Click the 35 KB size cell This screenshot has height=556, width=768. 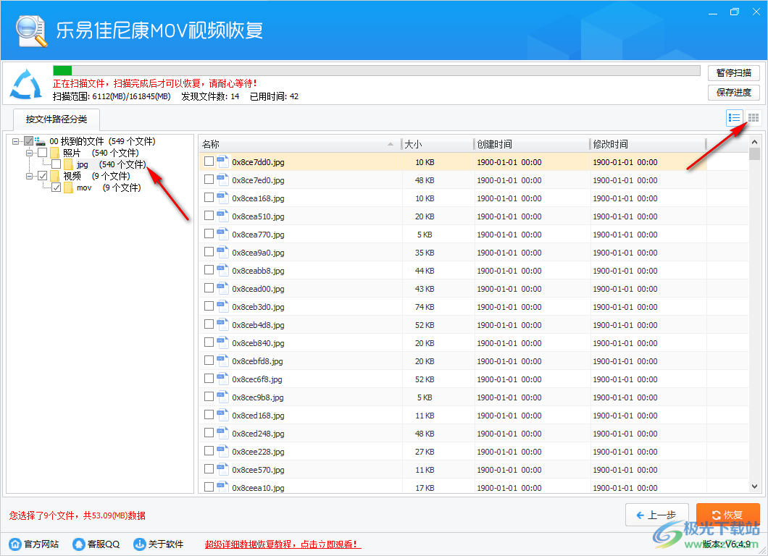(425, 253)
